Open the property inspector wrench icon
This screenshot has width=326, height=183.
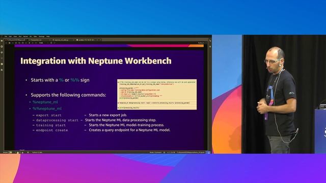pos(210,41)
